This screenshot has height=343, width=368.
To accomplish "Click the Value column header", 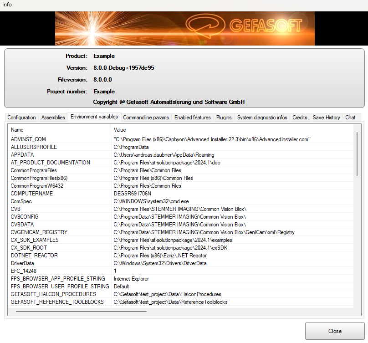I will (x=232, y=130).
